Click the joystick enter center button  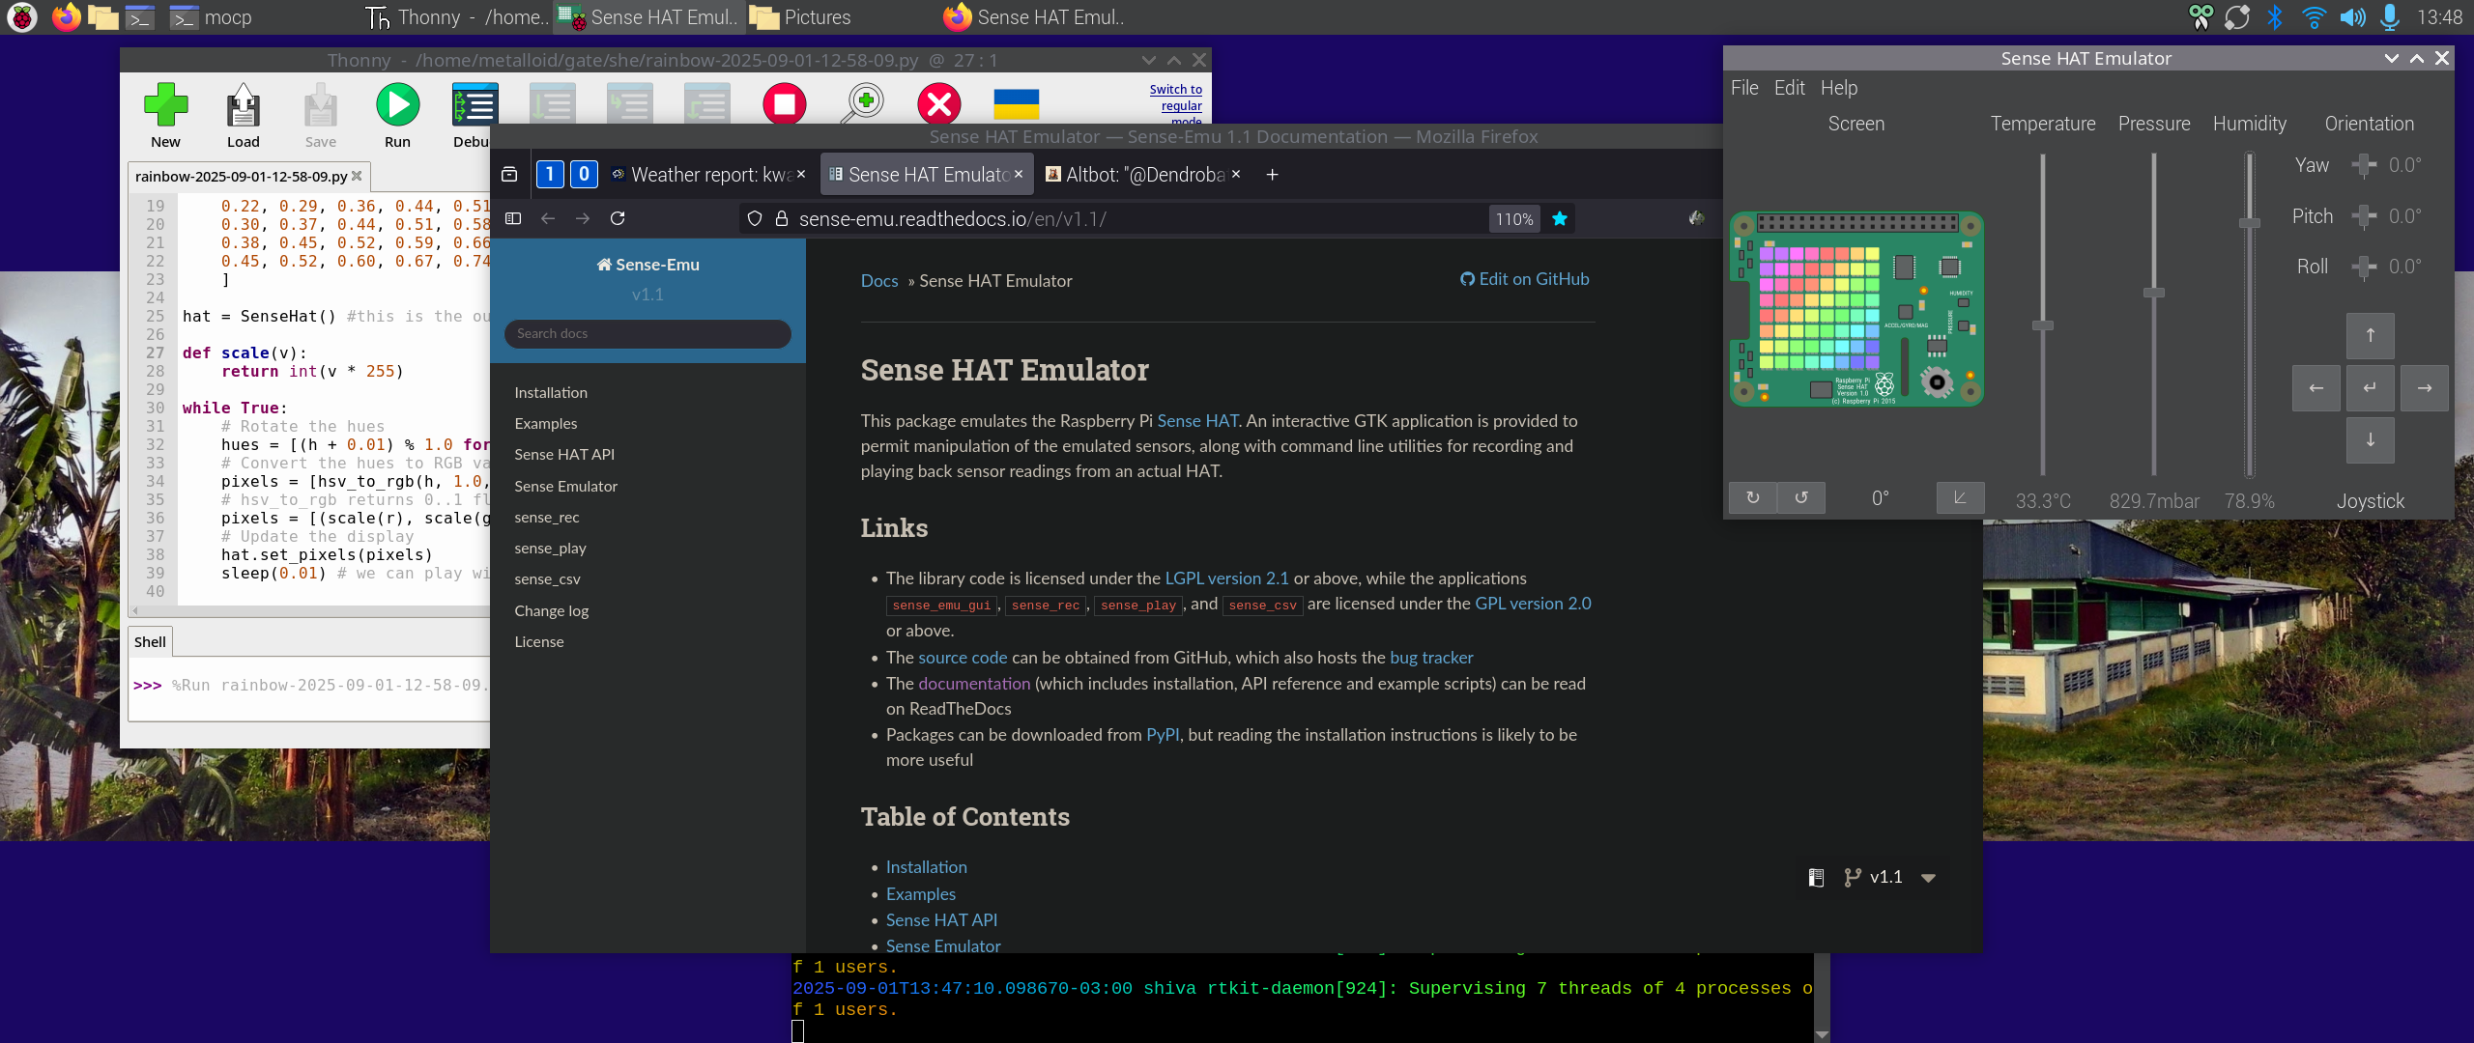pyautogui.click(x=2371, y=388)
